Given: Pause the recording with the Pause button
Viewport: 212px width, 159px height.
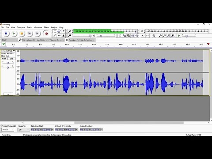Looking at the screenshot, I should tap(6, 34).
